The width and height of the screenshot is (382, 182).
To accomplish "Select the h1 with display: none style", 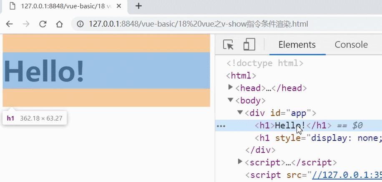I will click(318, 138).
